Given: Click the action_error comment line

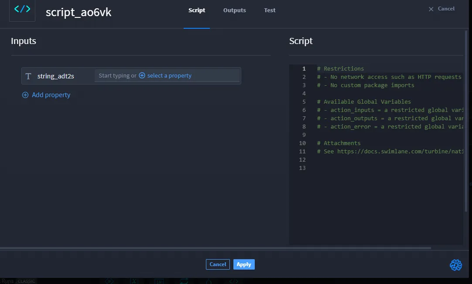Looking at the screenshot, I should coord(390,126).
